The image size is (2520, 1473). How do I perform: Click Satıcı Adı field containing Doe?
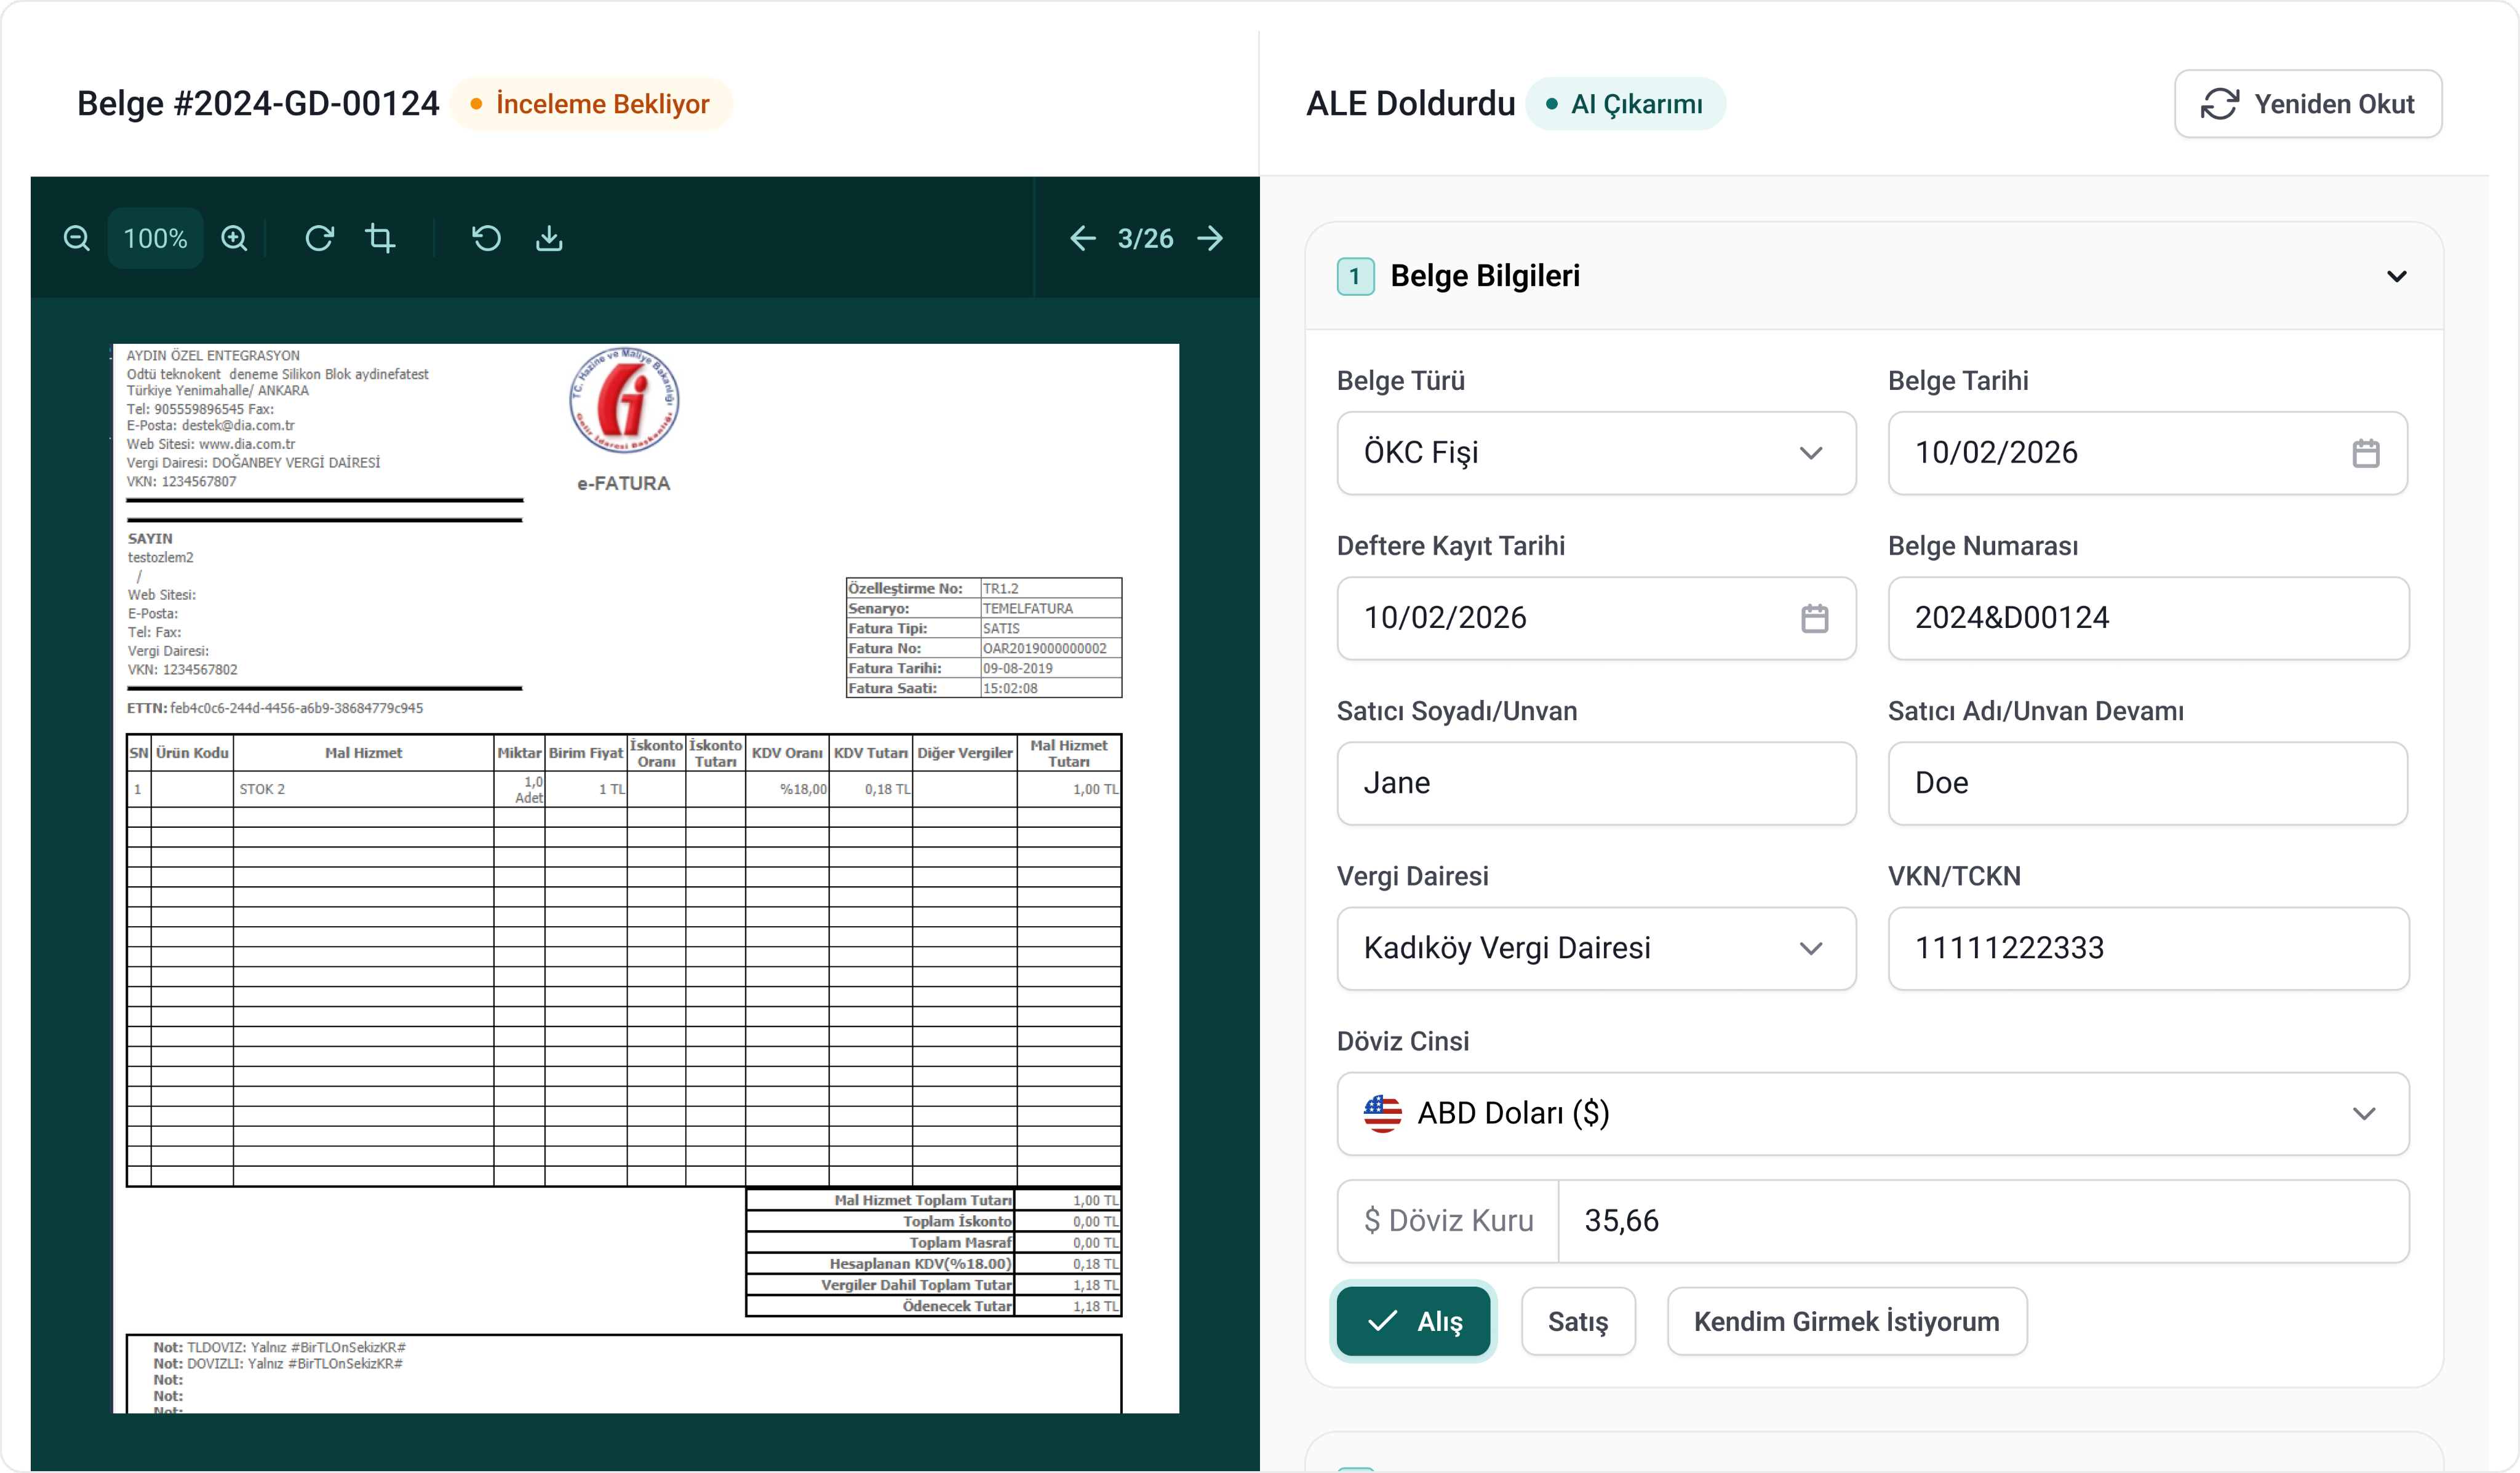coord(2147,783)
